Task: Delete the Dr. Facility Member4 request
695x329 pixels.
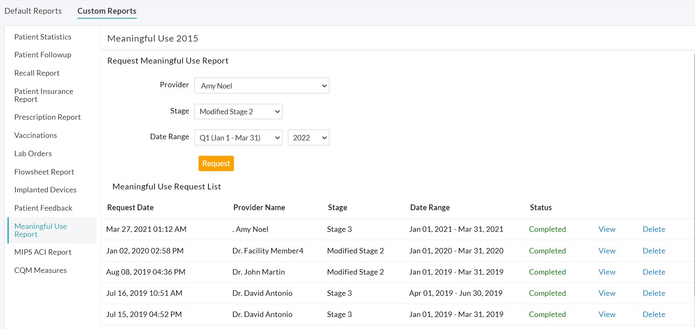Action: pos(653,251)
